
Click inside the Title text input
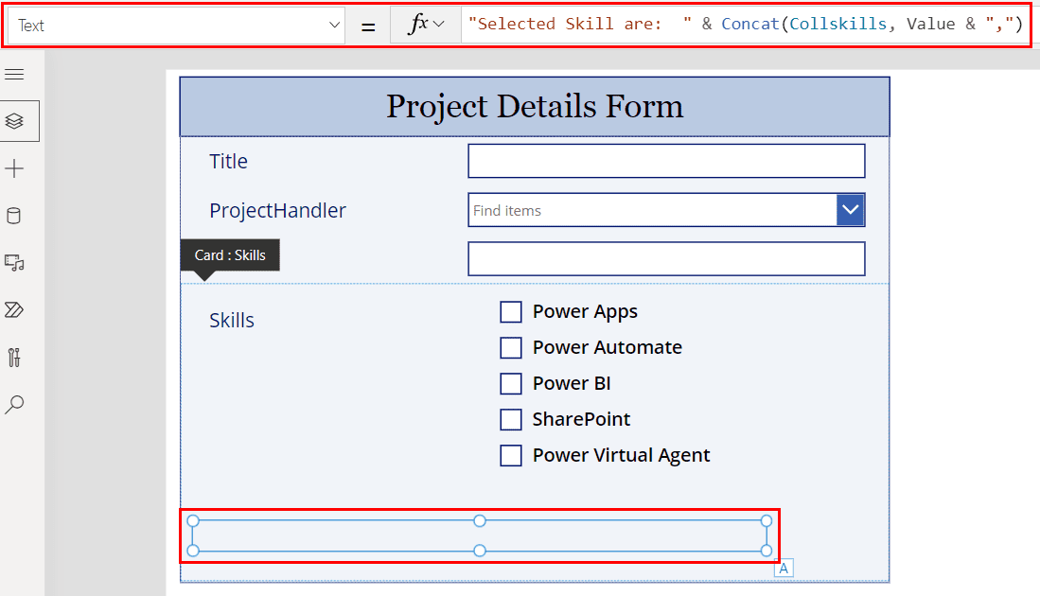click(666, 161)
